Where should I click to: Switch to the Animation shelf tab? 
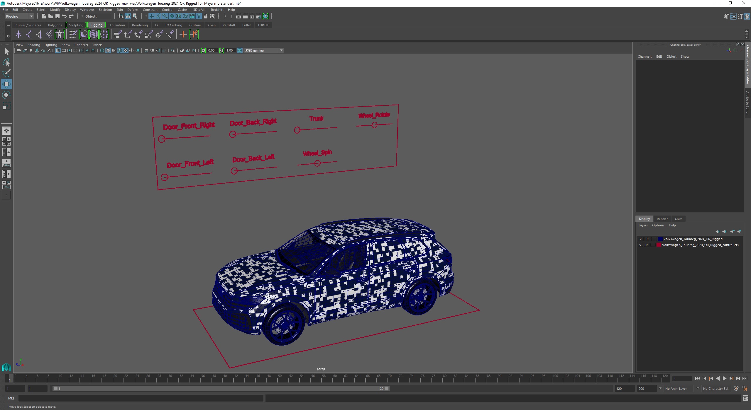[x=117, y=25]
